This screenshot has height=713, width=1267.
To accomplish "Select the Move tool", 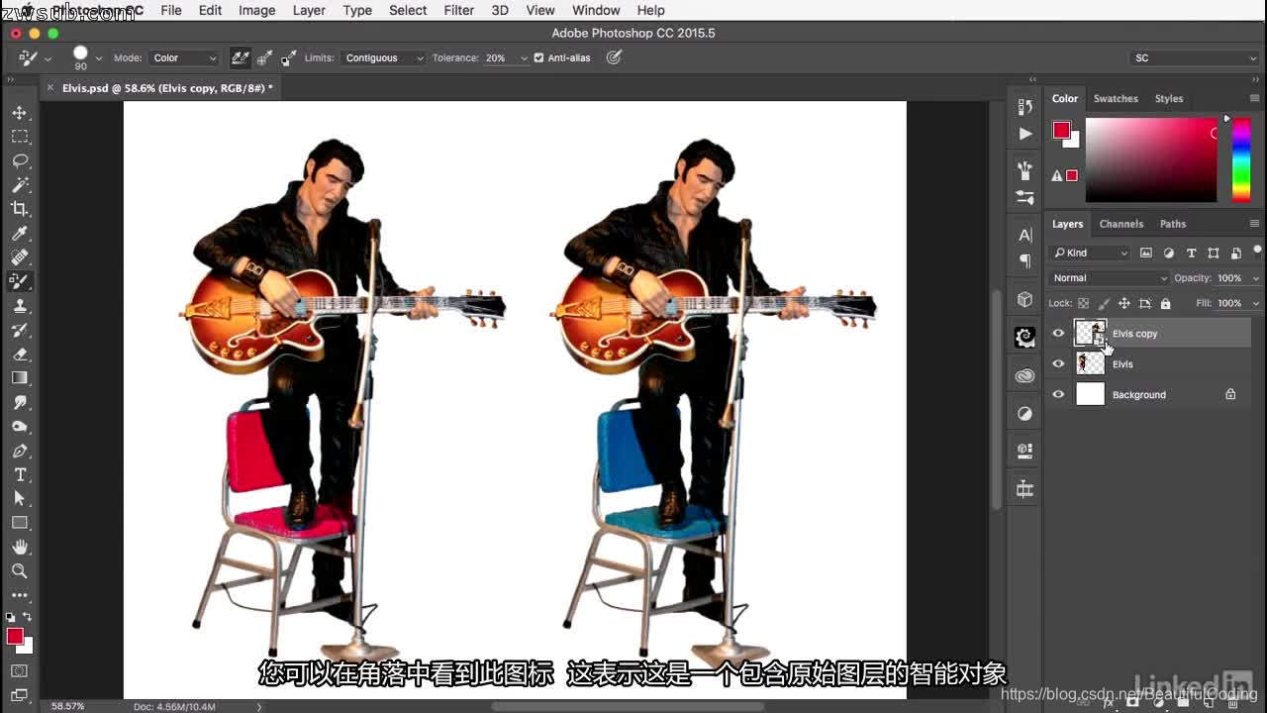I will coord(19,113).
